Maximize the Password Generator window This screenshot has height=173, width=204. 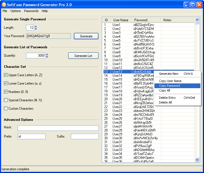[193, 5]
